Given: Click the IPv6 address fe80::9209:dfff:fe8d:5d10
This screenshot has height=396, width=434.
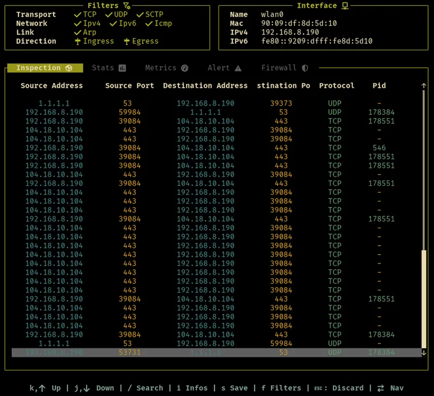Looking at the screenshot, I should coord(317,41).
